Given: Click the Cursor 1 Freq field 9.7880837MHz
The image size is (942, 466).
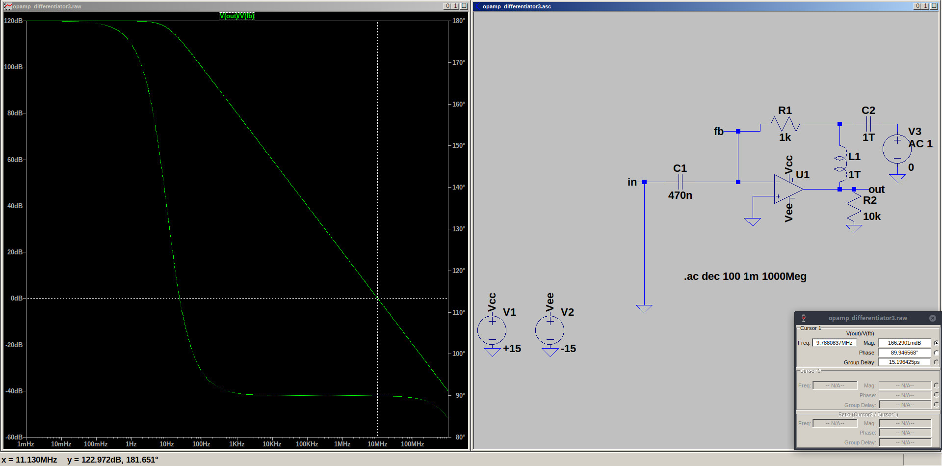Looking at the screenshot, I should 835,343.
